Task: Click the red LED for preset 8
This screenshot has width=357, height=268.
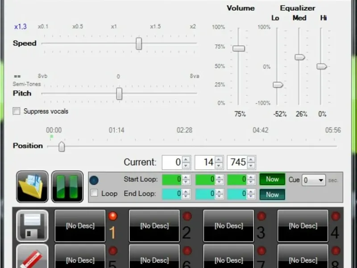Action: [x=336, y=251]
